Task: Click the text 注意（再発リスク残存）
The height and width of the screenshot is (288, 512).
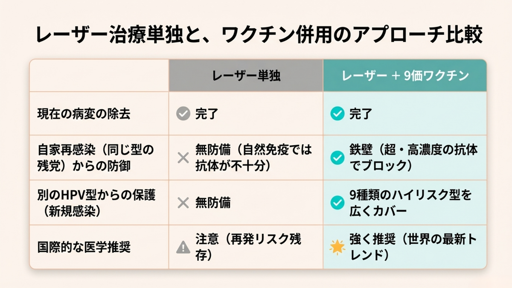Action: (x=248, y=247)
